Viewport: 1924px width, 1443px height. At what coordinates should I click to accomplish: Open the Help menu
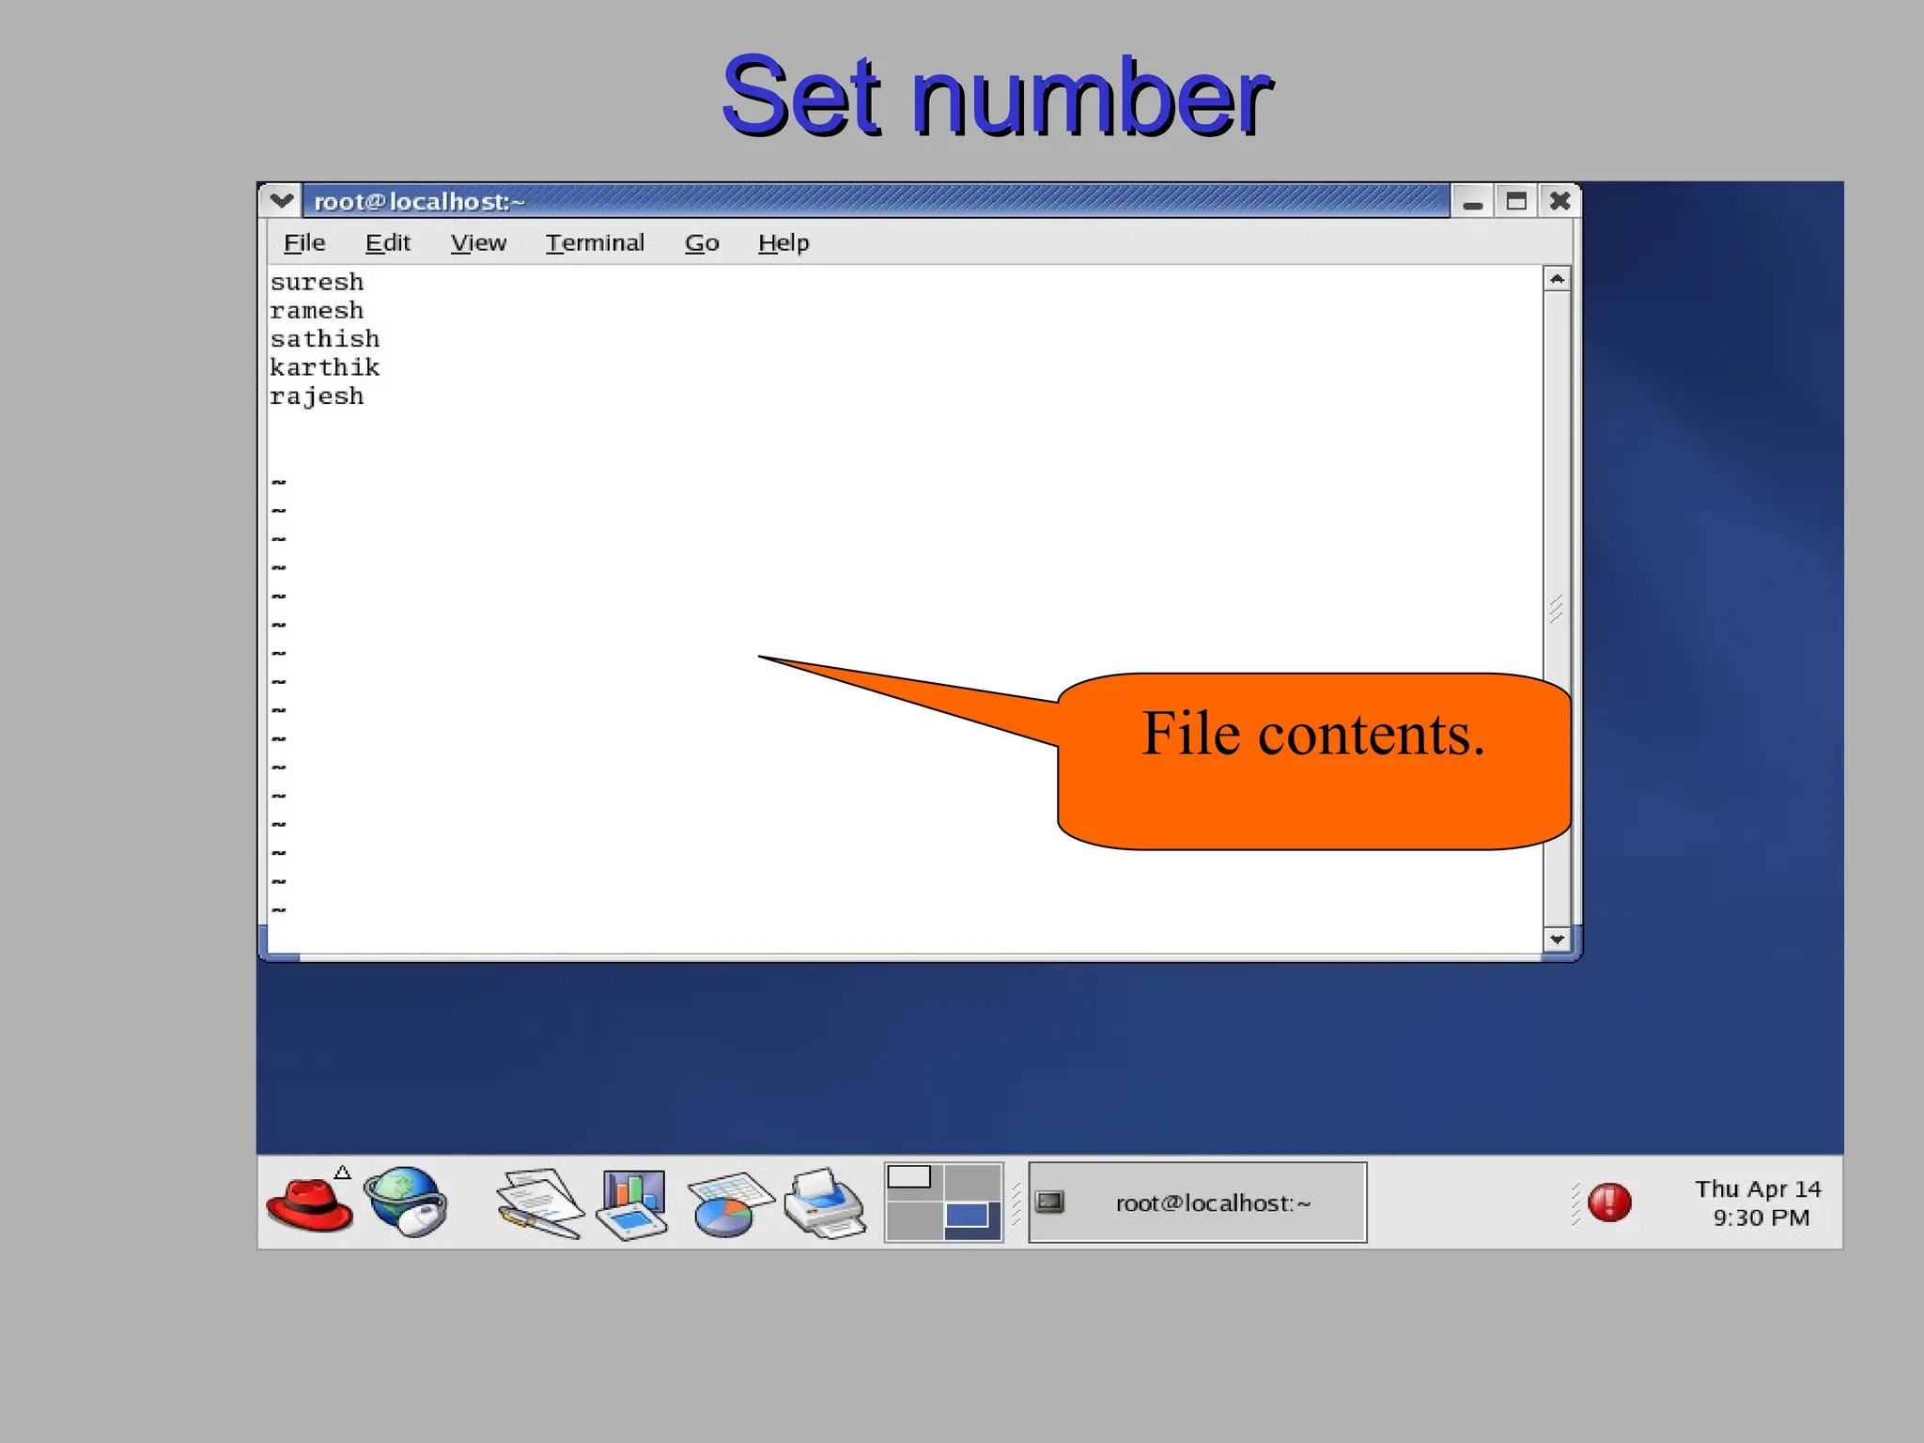tap(784, 243)
